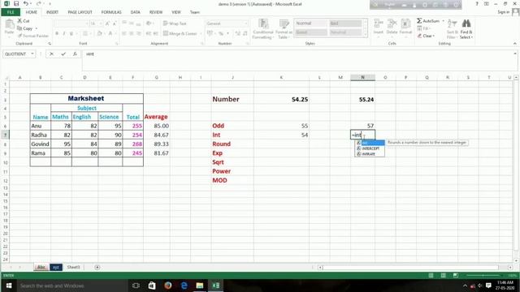Open the fill color bucket control
This screenshot has width=520, height=292.
pyautogui.click(x=99, y=33)
